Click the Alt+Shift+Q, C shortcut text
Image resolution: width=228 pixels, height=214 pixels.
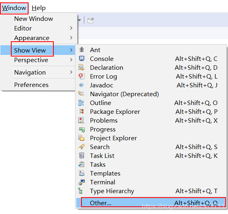(196, 59)
